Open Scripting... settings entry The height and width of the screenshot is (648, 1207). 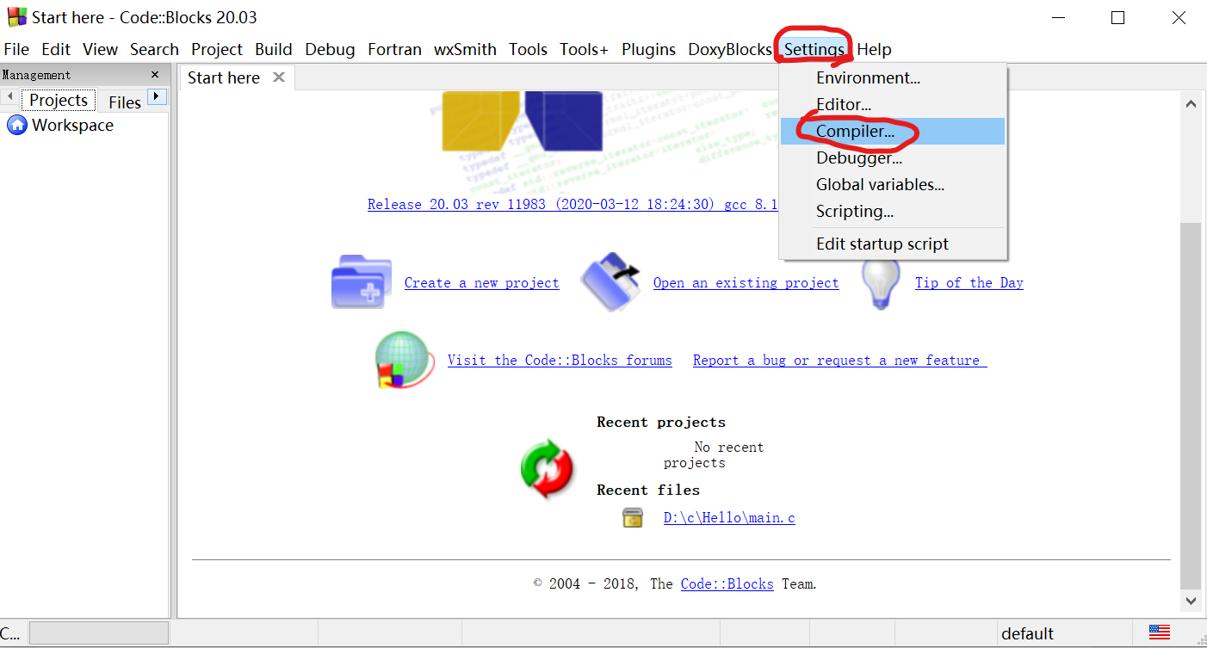pos(893,211)
